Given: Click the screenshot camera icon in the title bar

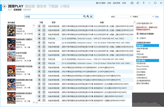Looking at the screenshot, I should tap(132, 3).
